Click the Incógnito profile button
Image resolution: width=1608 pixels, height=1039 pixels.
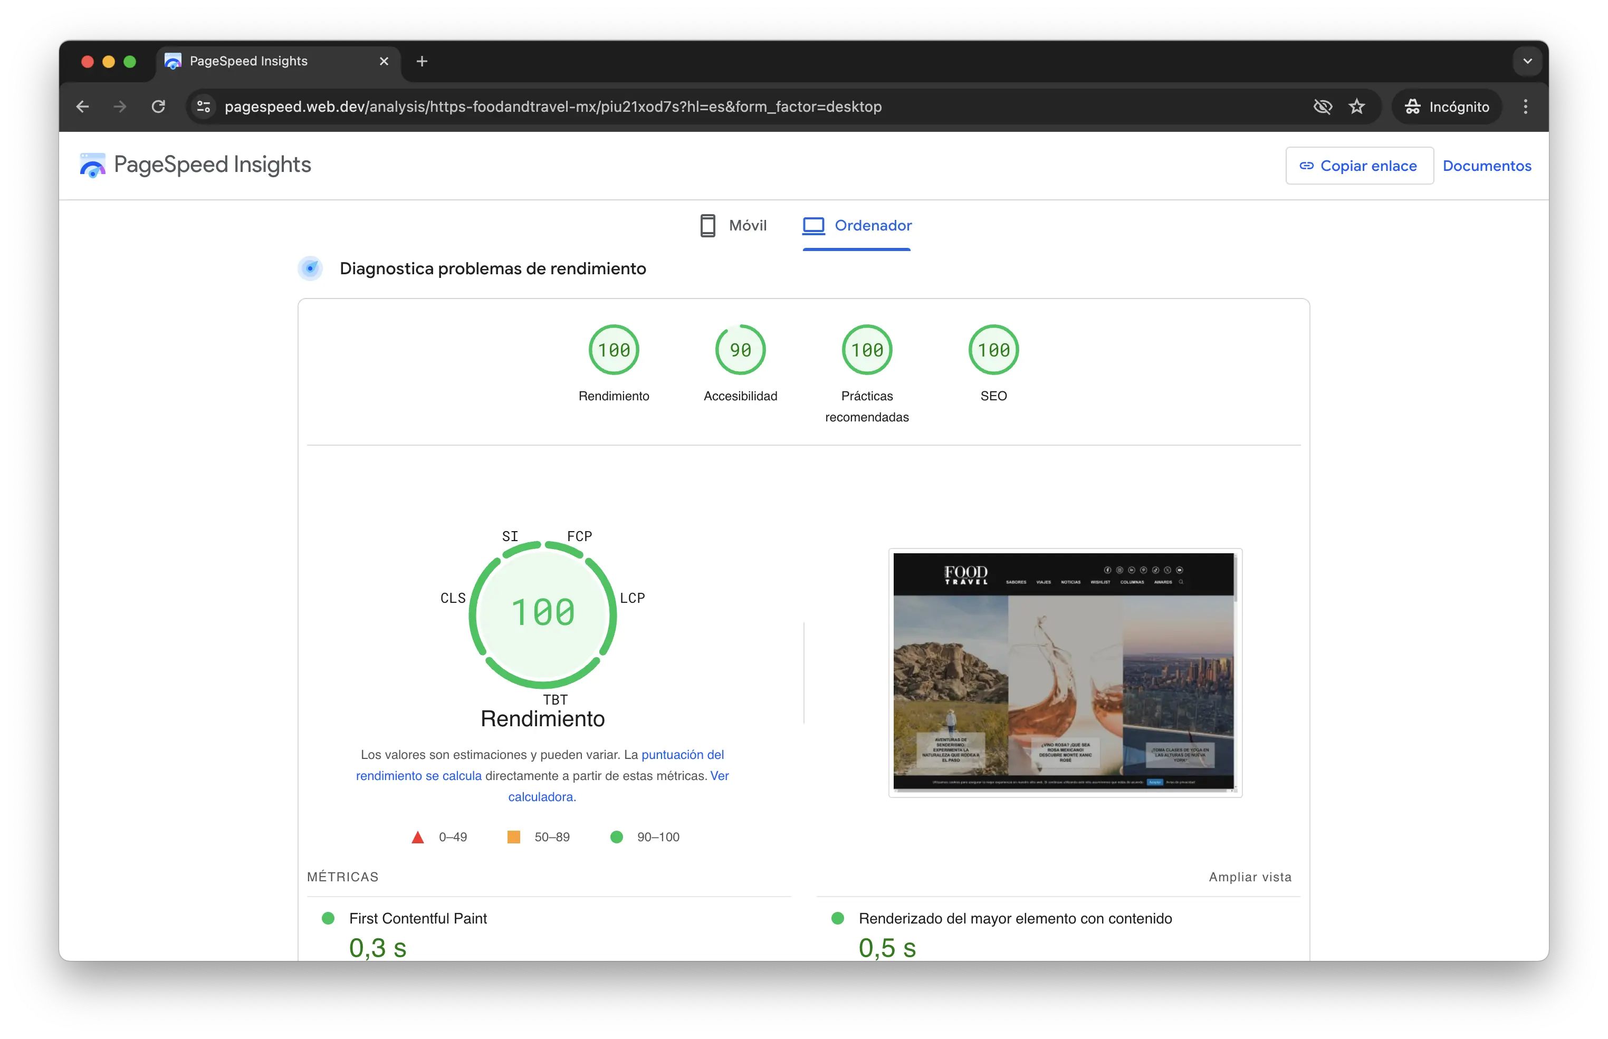pos(1447,107)
